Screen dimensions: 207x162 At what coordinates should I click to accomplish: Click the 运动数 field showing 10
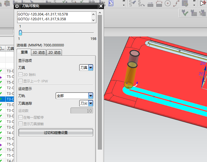(x=82, y=111)
